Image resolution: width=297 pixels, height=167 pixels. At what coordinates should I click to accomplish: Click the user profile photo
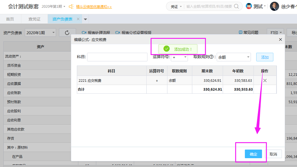pyautogui.click(x=274, y=6)
